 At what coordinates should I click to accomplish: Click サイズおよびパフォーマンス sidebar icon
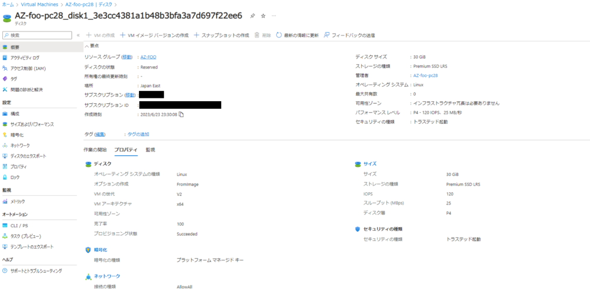[x=5, y=124]
